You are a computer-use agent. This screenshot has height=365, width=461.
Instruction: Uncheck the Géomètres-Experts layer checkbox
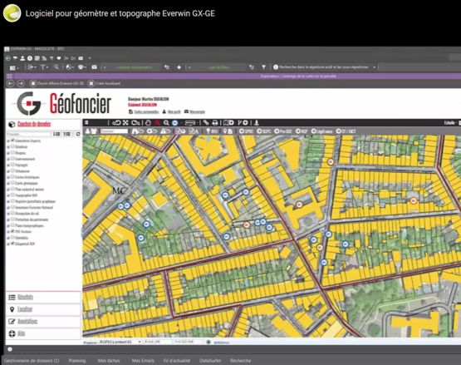click(x=12, y=141)
